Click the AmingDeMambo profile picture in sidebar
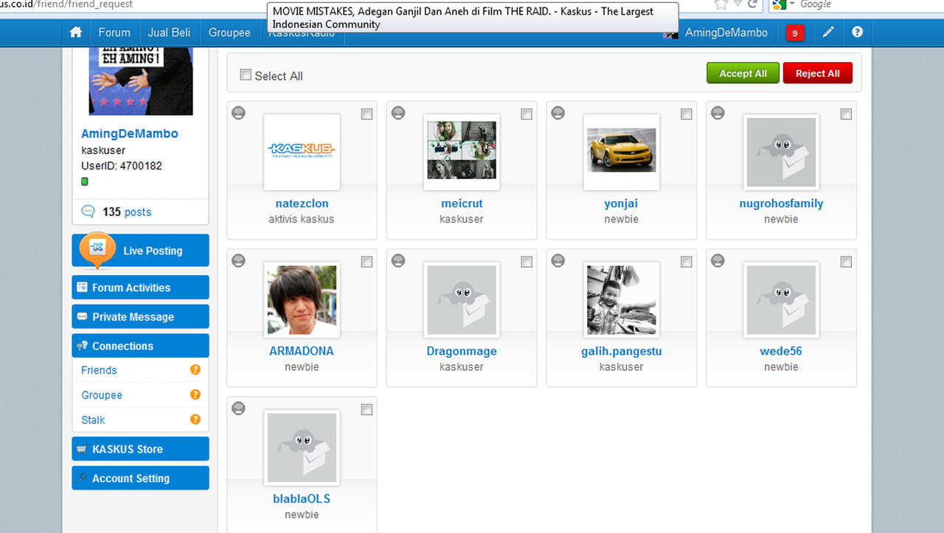The image size is (944, 533). pos(141,80)
